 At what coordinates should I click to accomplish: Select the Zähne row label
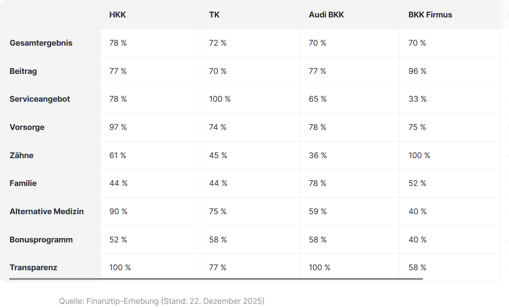coord(22,156)
